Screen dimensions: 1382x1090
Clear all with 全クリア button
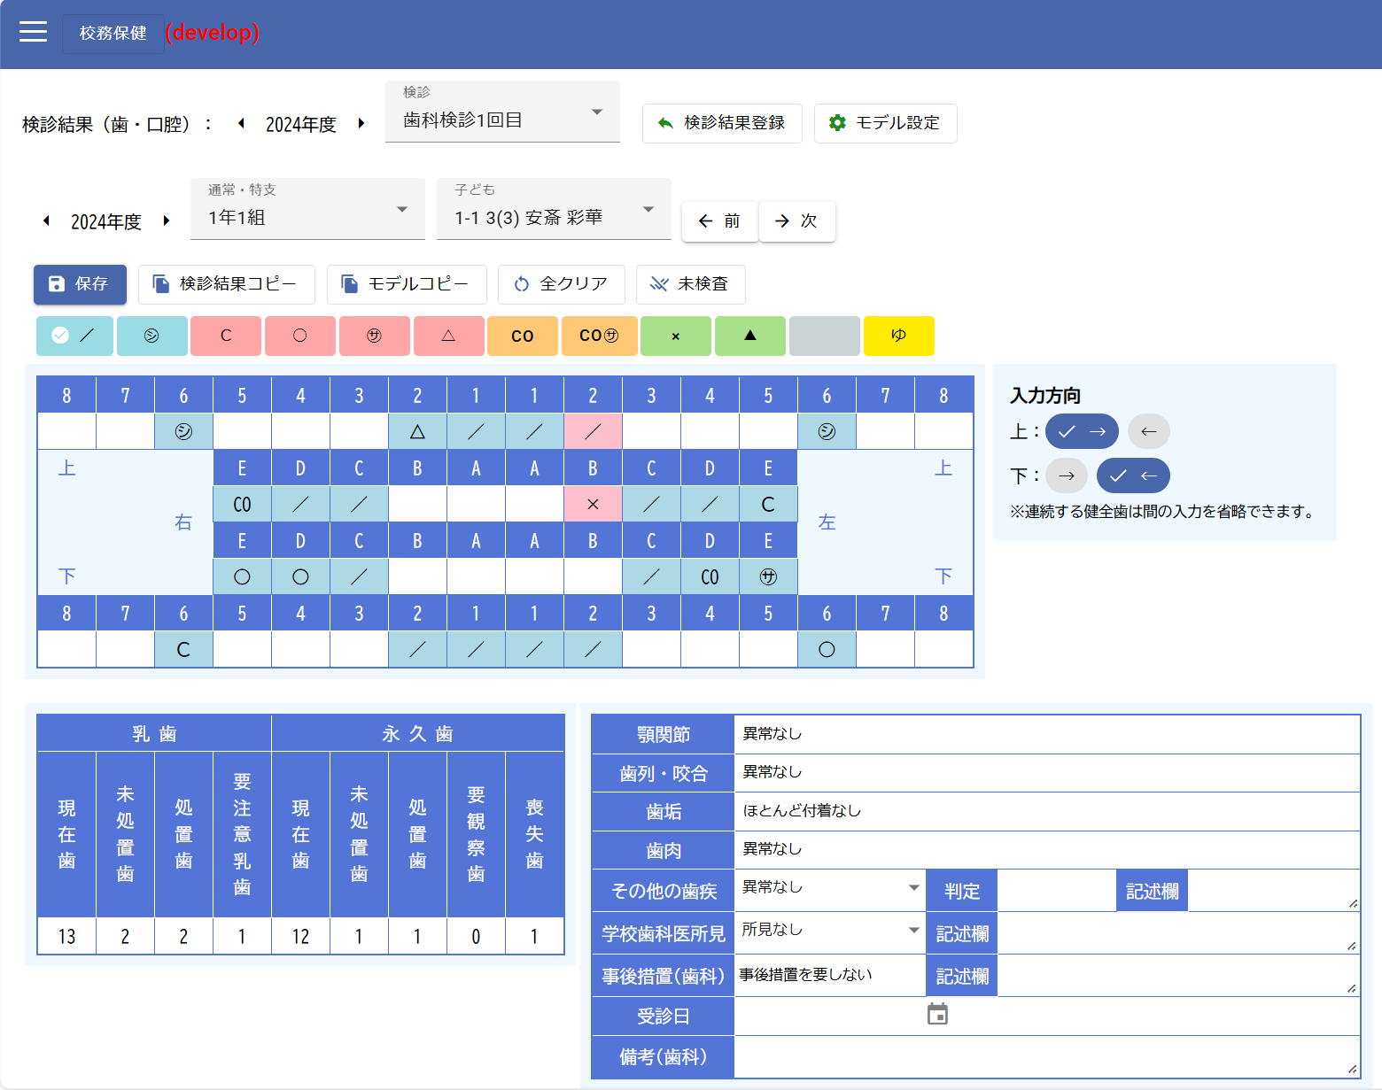(x=562, y=284)
